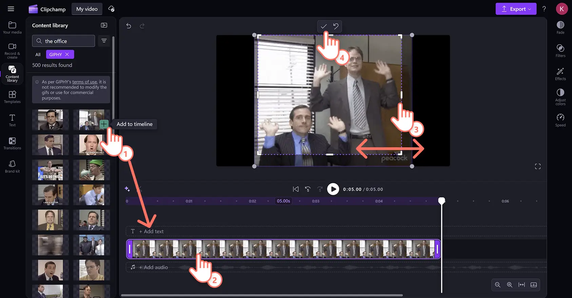
Task: Confirm crop with the checkmark
Action: point(323,26)
